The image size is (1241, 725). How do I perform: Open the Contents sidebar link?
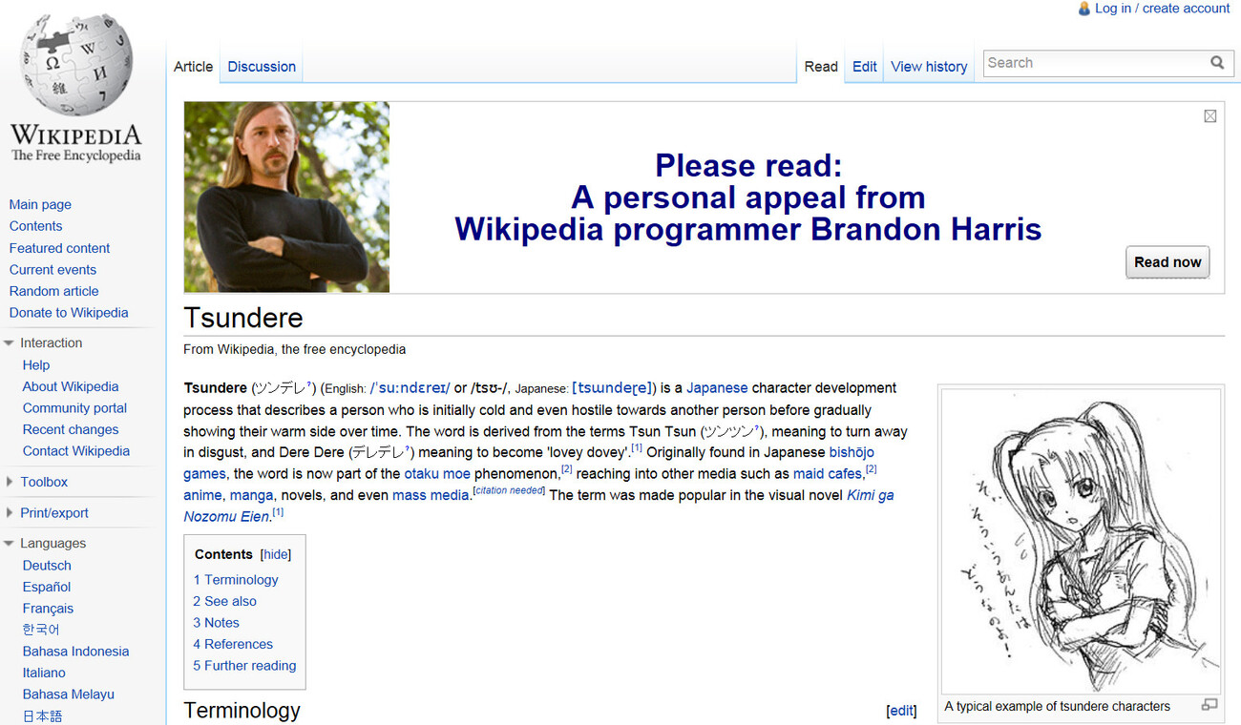pos(35,226)
